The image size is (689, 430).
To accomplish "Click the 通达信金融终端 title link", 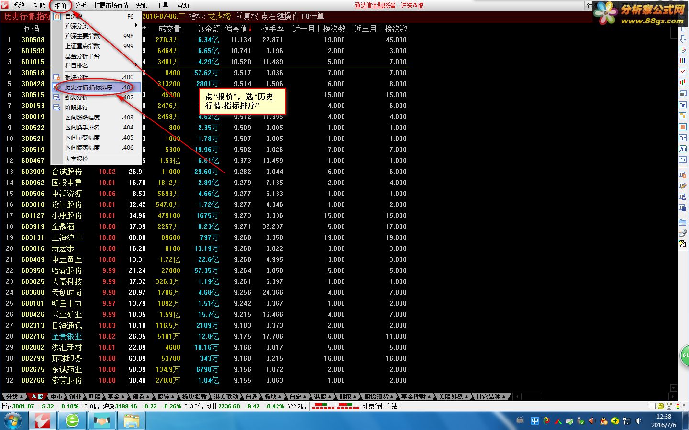I will tap(375, 5).
